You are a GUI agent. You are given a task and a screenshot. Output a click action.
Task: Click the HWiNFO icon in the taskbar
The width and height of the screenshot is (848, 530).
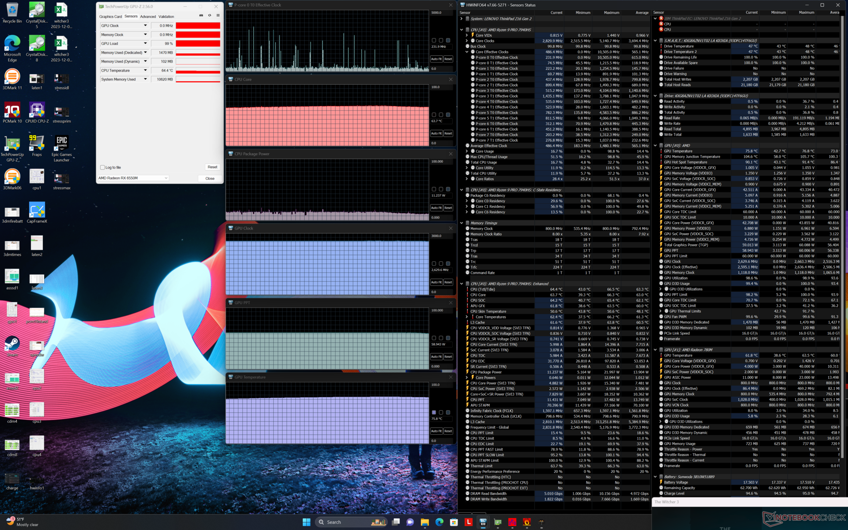pos(483,522)
